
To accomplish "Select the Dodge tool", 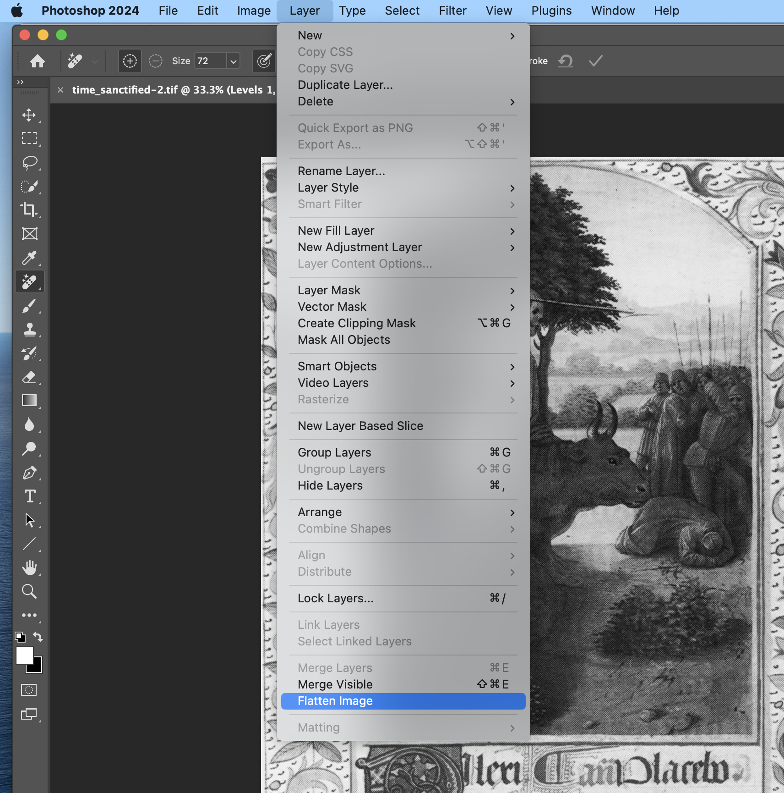I will pos(29,449).
